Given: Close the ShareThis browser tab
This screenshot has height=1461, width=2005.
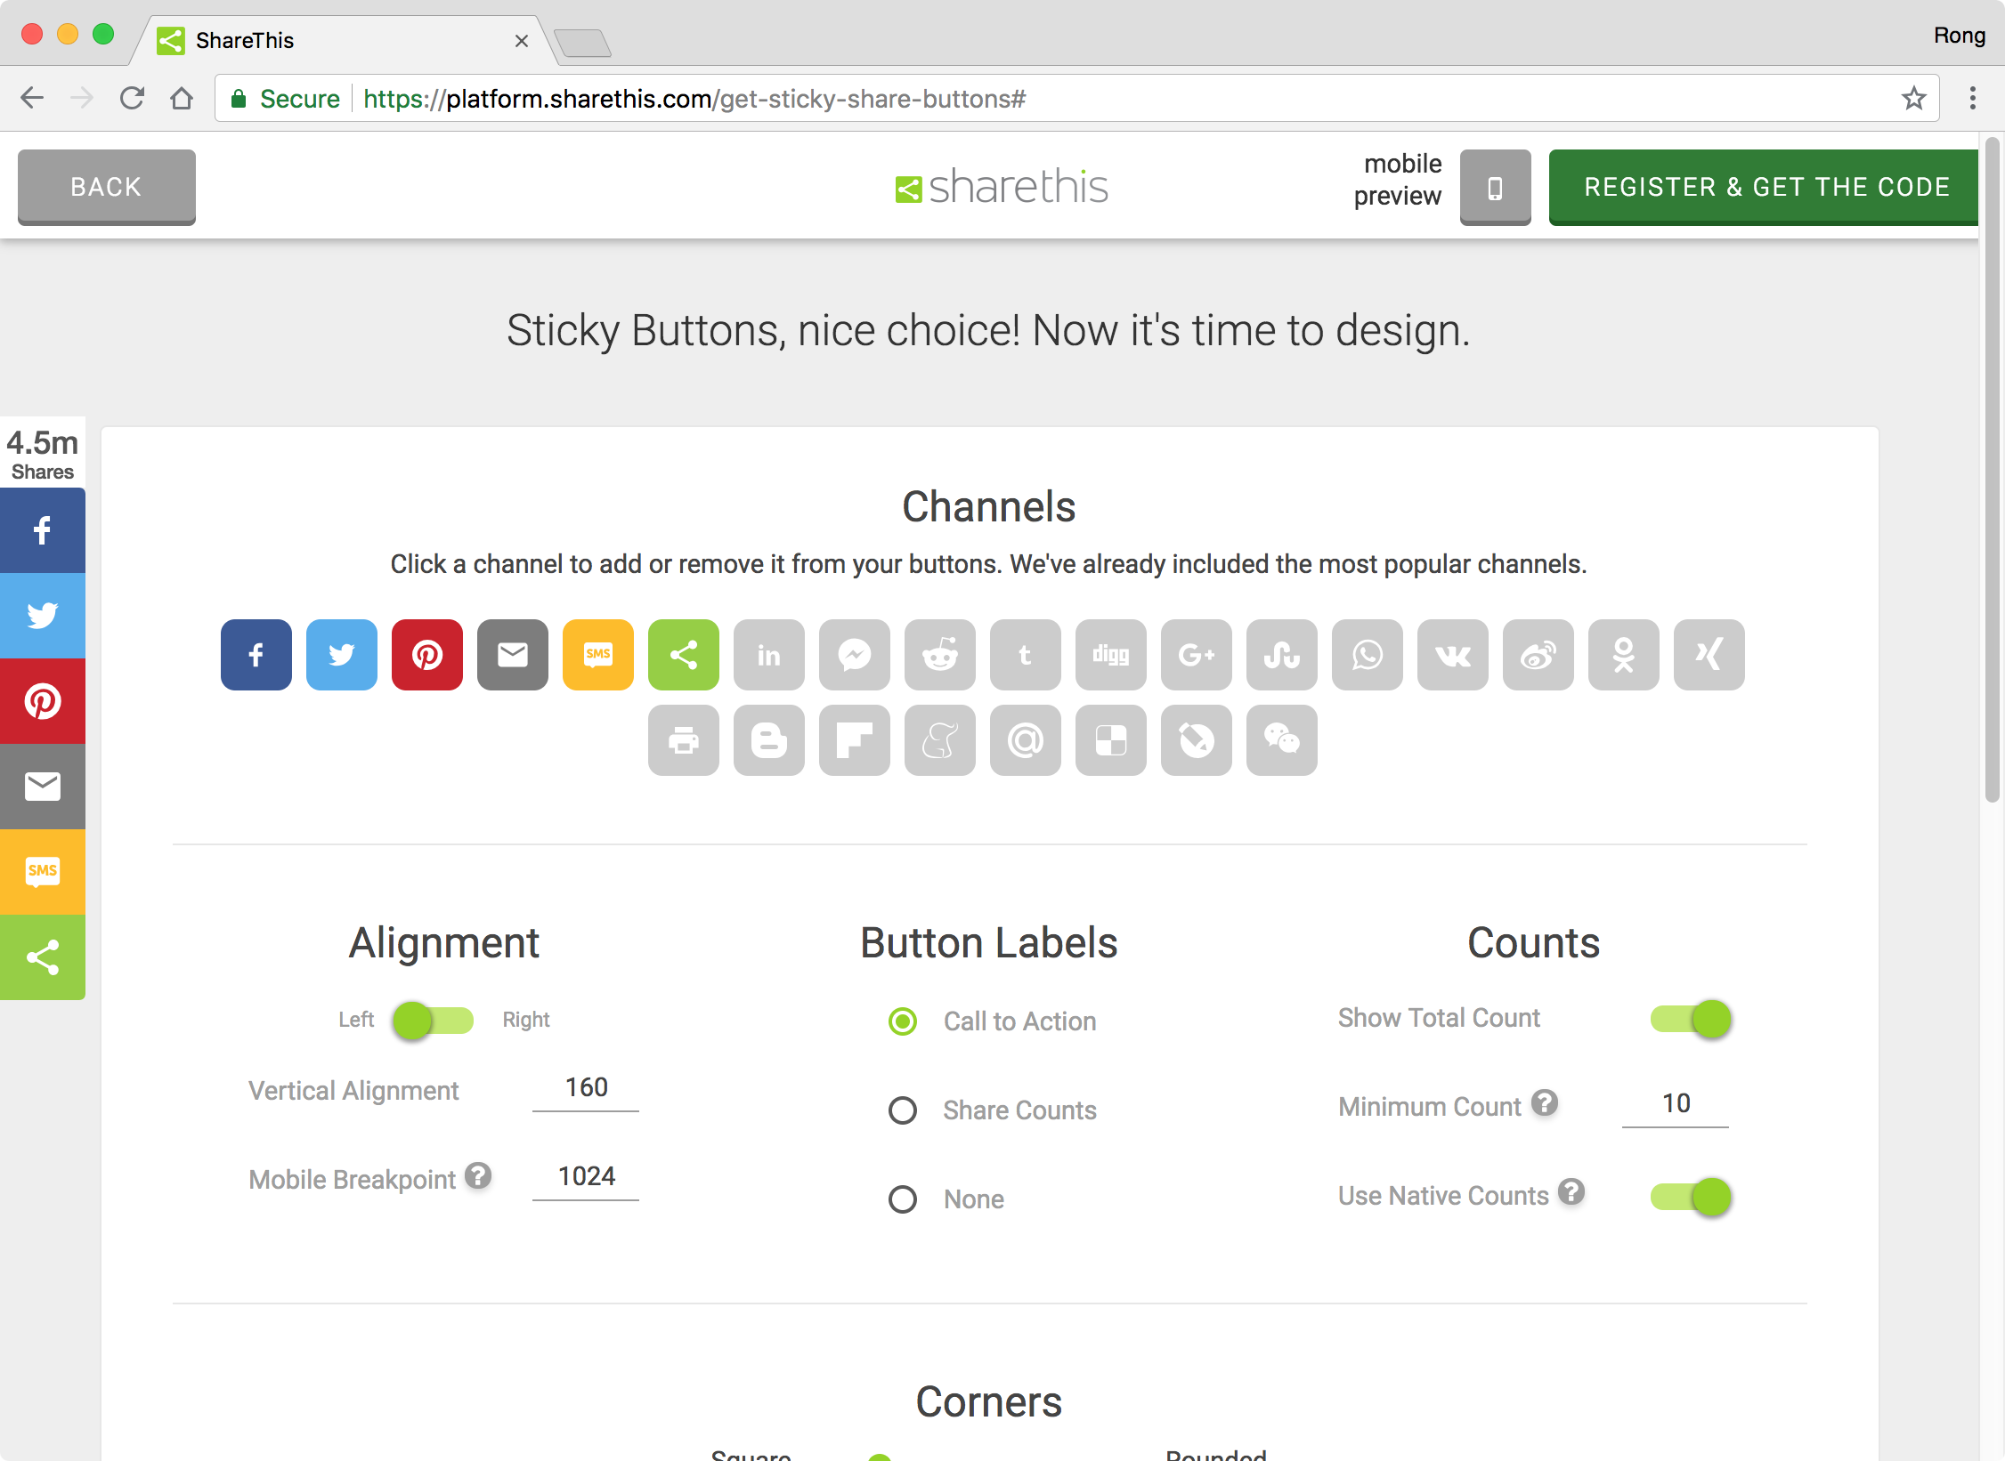Looking at the screenshot, I should (x=522, y=41).
